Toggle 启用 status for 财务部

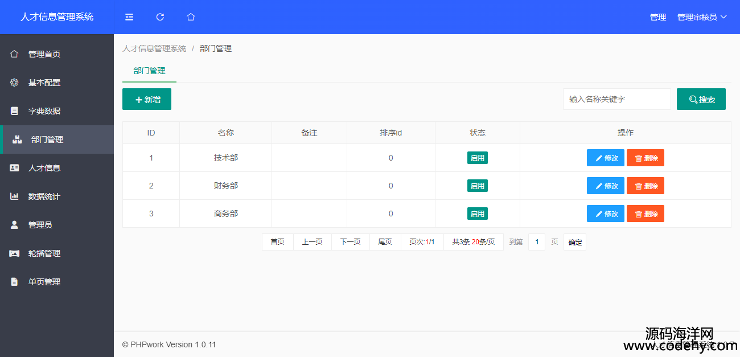(477, 186)
